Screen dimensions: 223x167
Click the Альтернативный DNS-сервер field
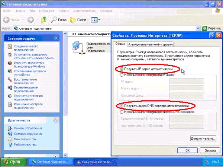(x=187, y=126)
